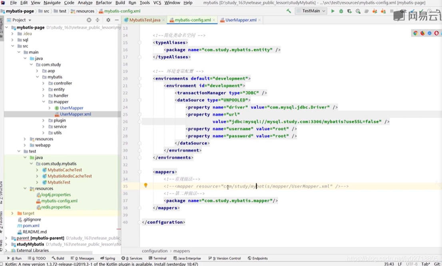Expand the webapp folder

(x=25, y=145)
